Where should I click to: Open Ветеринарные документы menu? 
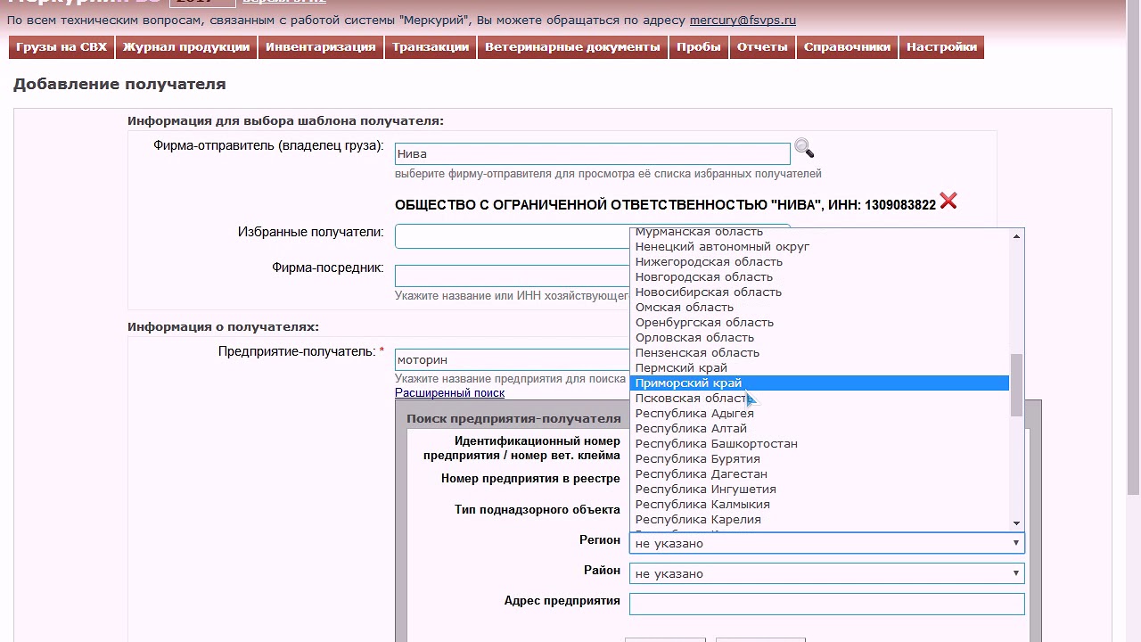click(572, 47)
